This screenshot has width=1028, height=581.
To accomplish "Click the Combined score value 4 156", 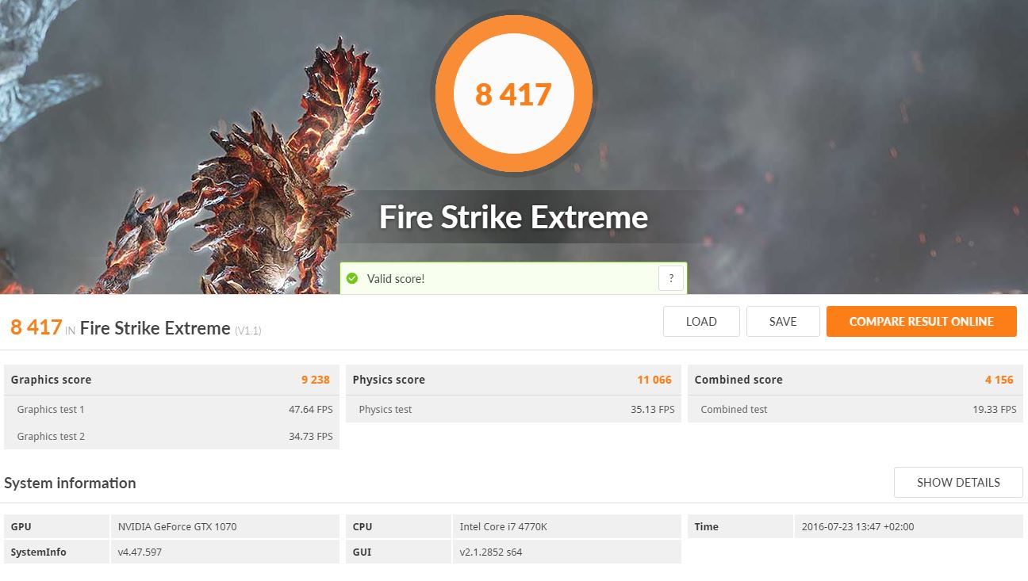I will pos(999,380).
